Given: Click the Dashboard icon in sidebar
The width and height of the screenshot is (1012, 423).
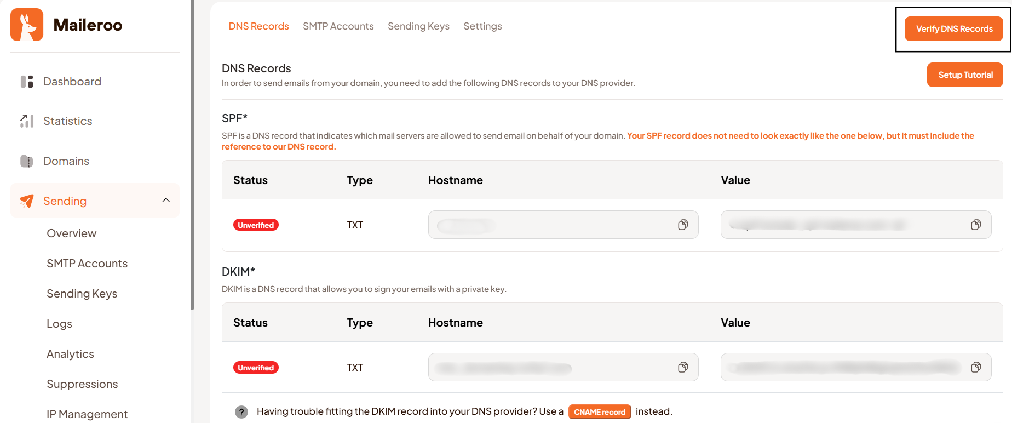Looking at the screenshot, I should click(x=27, y=82).
